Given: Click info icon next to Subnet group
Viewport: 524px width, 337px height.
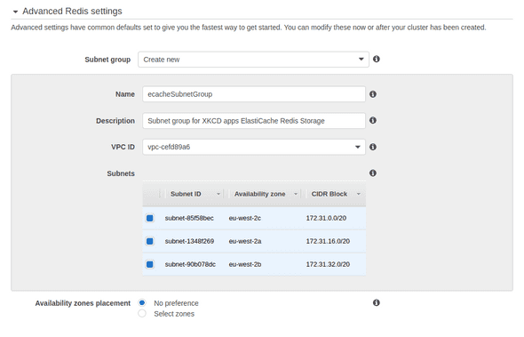Looking at the screenshot, I should tap(377, 59).
